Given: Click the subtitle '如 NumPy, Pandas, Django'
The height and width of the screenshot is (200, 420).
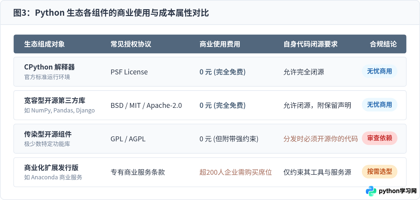Looking at the screenshot, I should pos(59,110).
